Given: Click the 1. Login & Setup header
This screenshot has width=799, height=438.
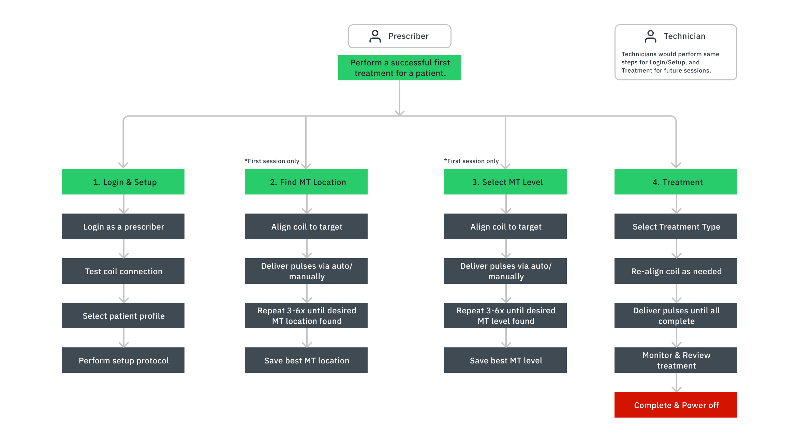Looking at the screenshot, I should point(123,182).
